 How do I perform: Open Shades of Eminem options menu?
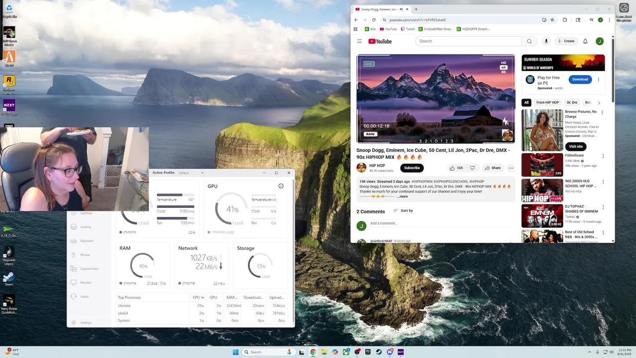click(x=603, y=207)
